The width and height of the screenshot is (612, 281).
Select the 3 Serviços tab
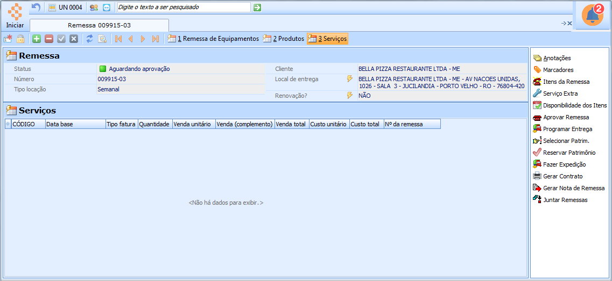coord(327,39)
